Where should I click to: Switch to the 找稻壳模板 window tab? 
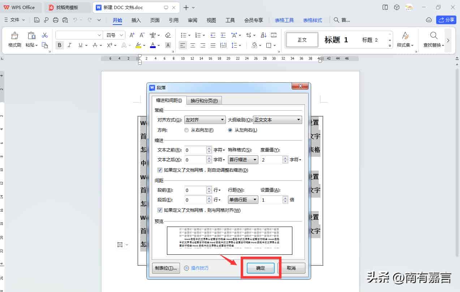pos(67,7)
